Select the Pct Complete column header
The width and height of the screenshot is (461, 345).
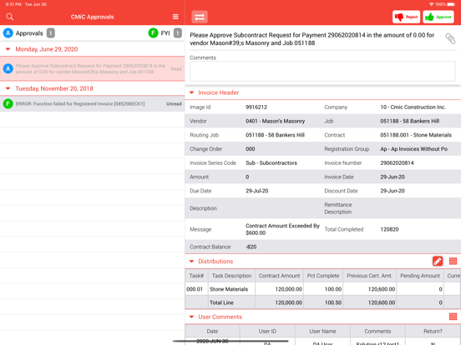[x=323, y=276]
